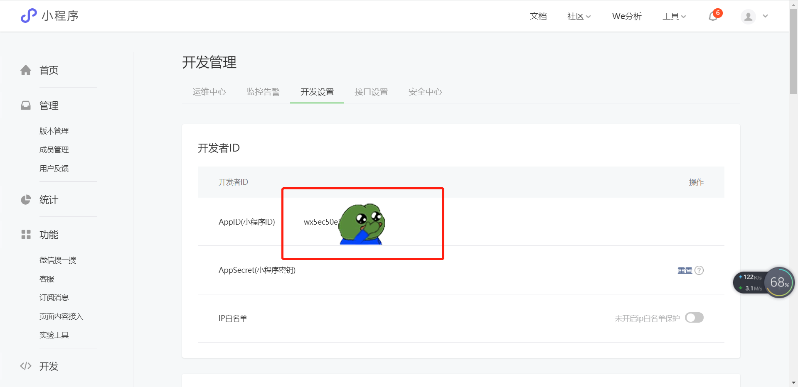
Task: Switch to the 接口设置 tab
Action: click(371, 92)
